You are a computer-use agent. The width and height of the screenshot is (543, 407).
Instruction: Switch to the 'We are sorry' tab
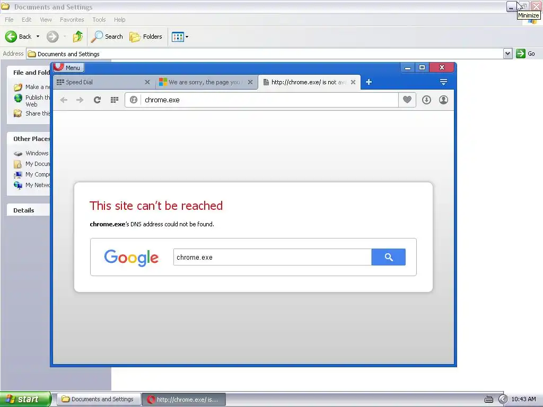(204, 82)
